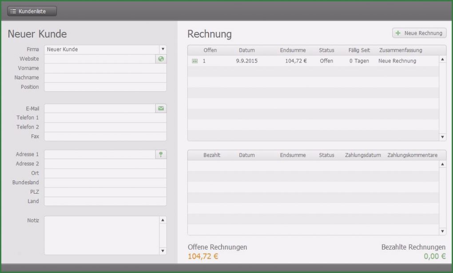Click into the Vorname input field
This screenshot has height=273, width=453.
pos(105,68)
